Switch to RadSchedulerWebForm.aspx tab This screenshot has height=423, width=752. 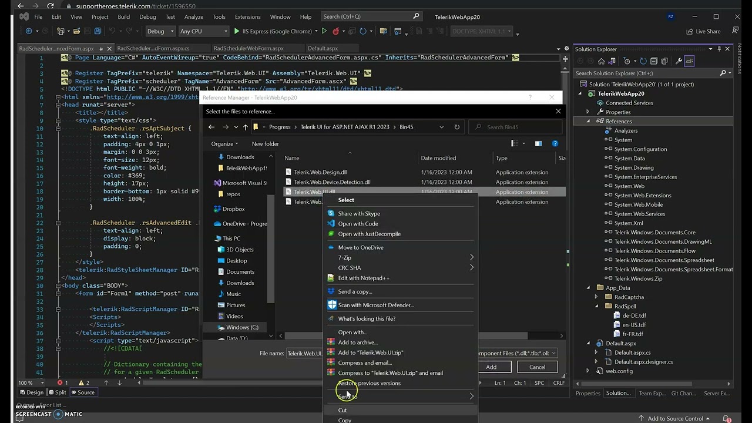pos(249,48)
